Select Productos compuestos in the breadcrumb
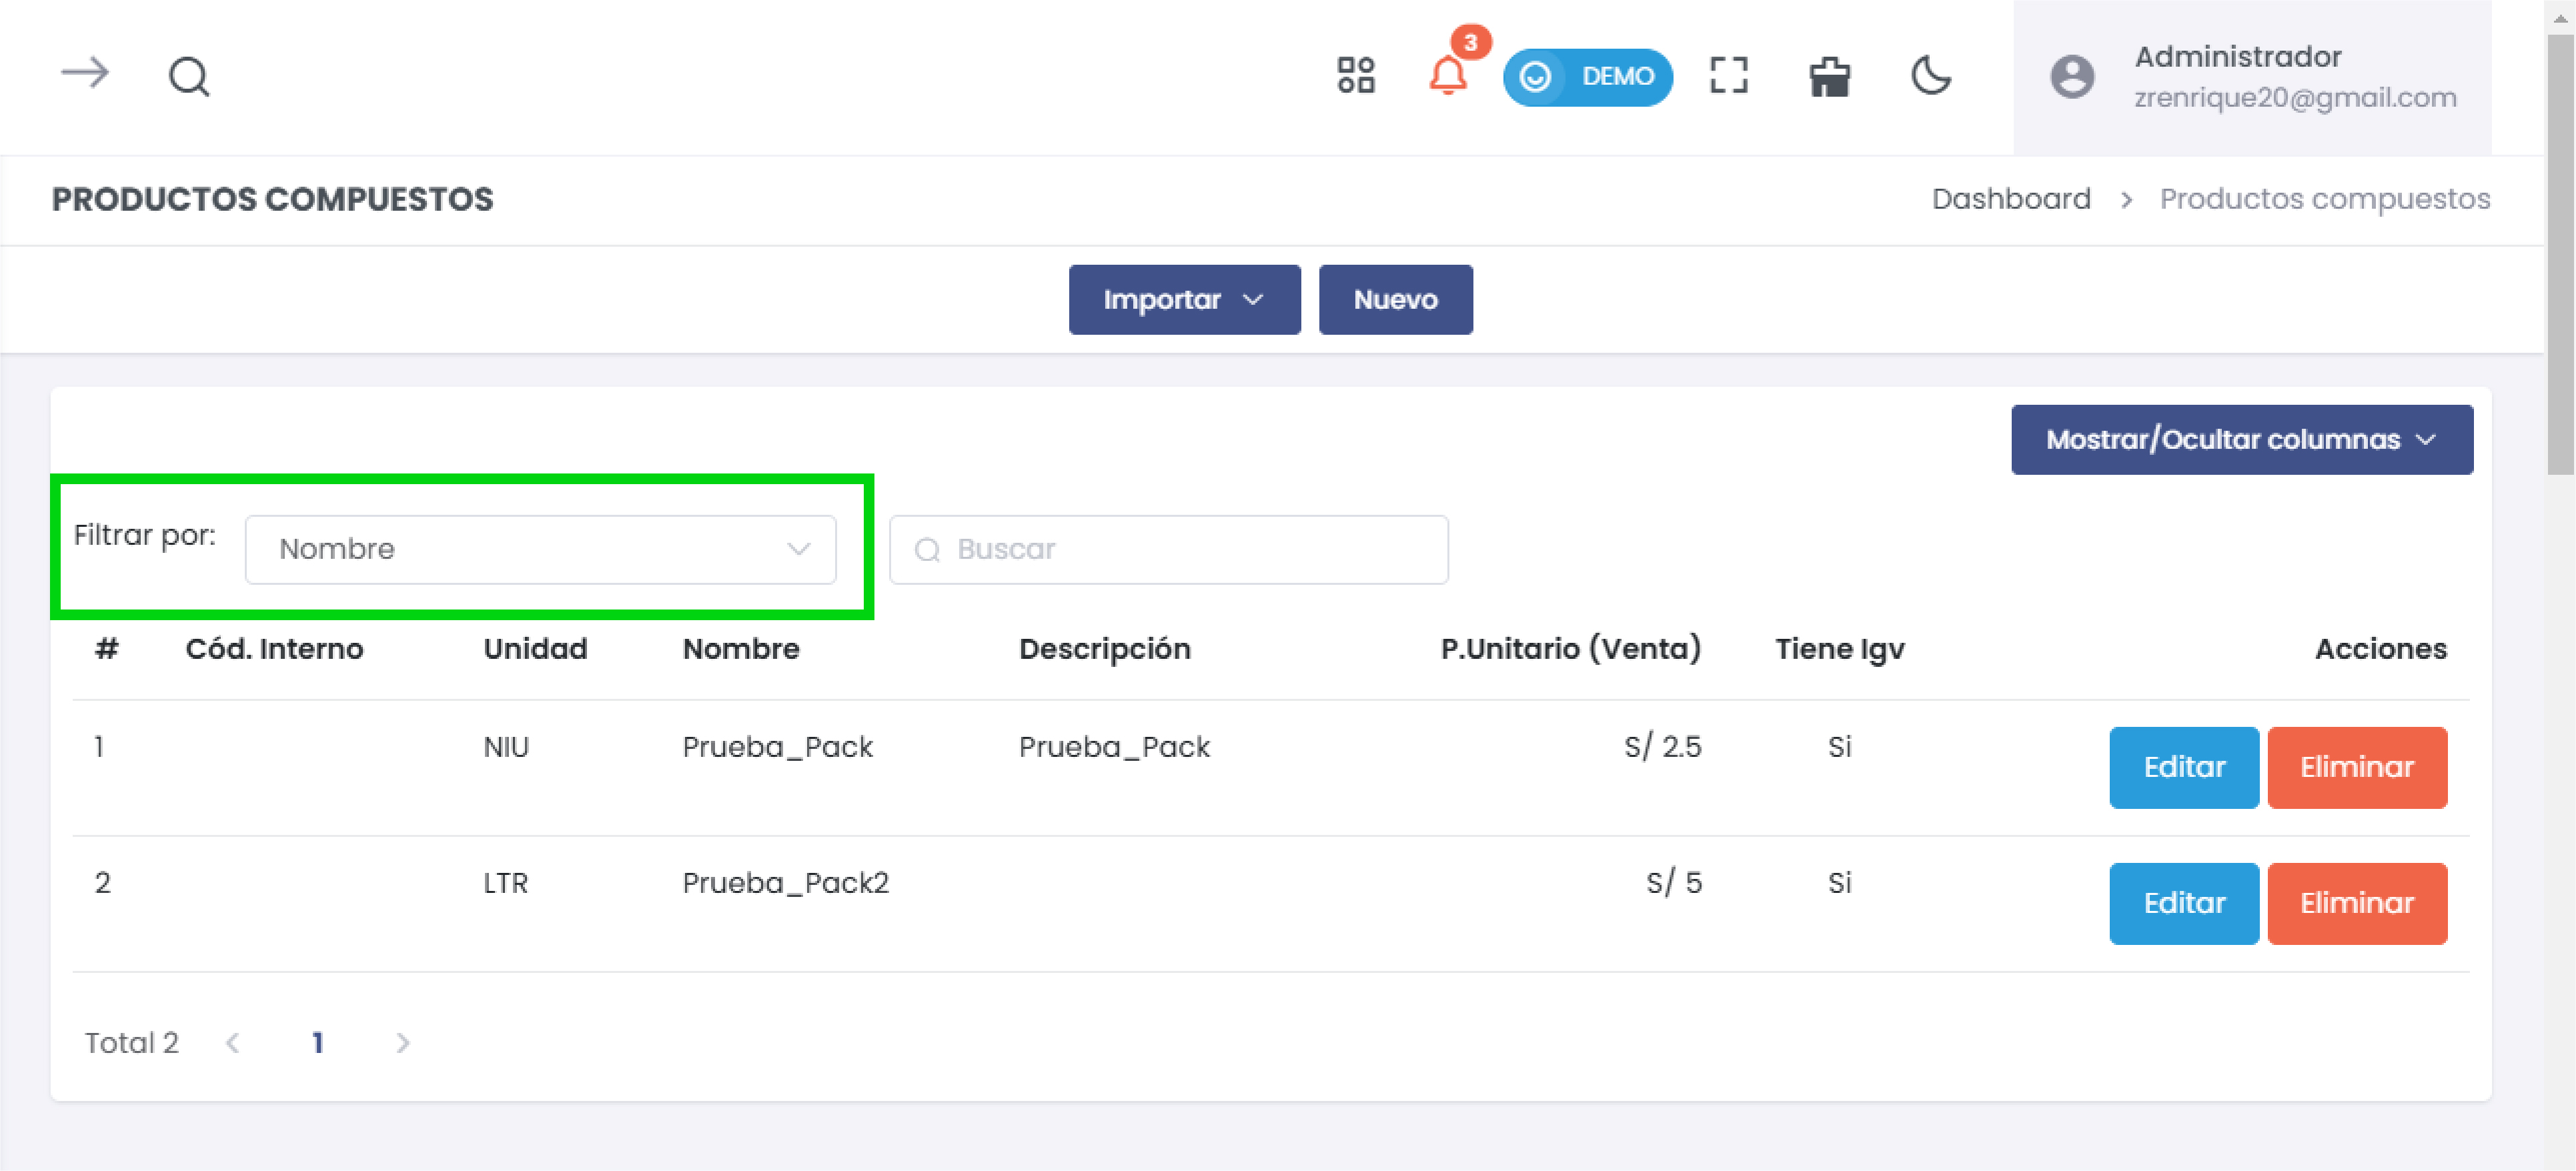 pos(2325,198)
